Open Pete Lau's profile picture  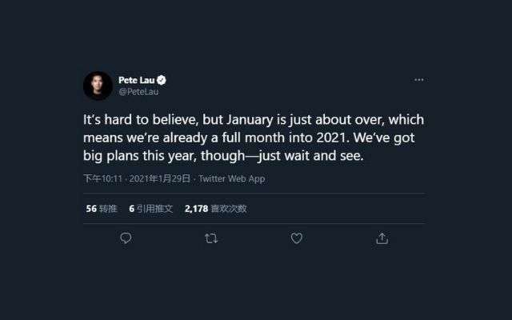(x=98, y=86)
